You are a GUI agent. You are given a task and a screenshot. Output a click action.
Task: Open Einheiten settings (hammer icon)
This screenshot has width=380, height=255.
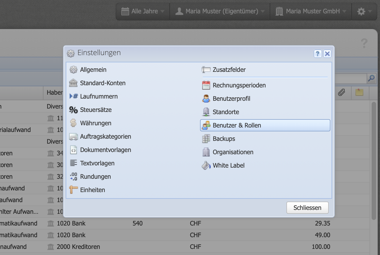point(92,190)
